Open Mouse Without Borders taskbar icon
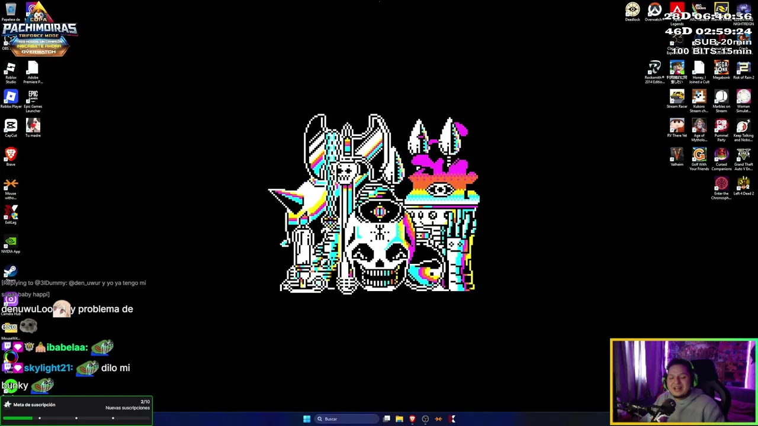 pyautogui.click(x=438, y=419)
